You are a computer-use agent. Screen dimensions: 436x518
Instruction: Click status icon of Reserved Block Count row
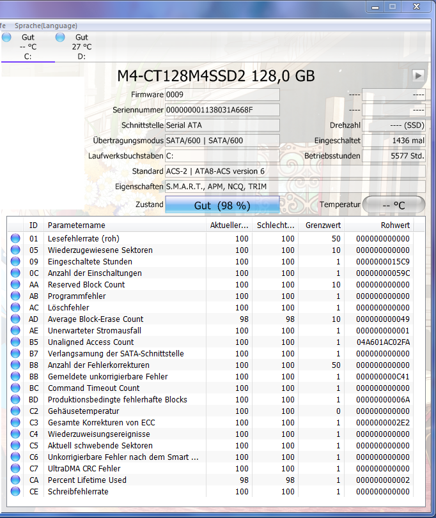point(15,284)
